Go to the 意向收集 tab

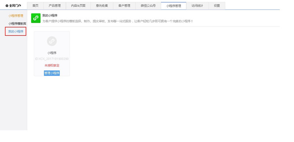[102, 6]
